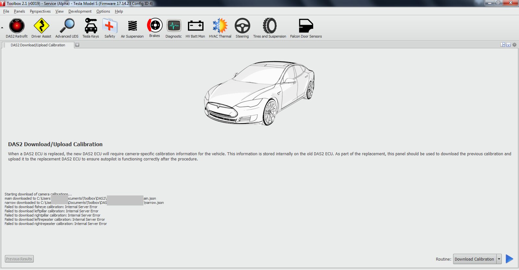Click the Driver Assist icon

[41, 26]
